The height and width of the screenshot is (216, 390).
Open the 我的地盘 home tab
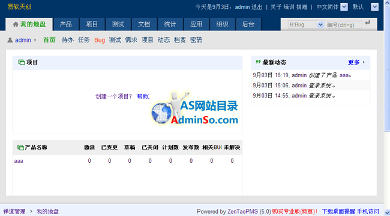[29, 24]
